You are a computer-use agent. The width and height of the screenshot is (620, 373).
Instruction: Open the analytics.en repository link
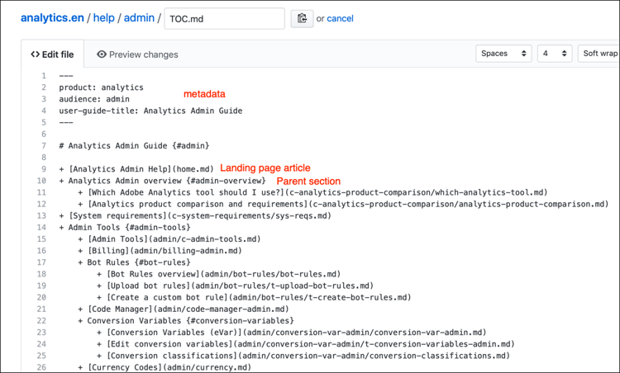point(52,18)
